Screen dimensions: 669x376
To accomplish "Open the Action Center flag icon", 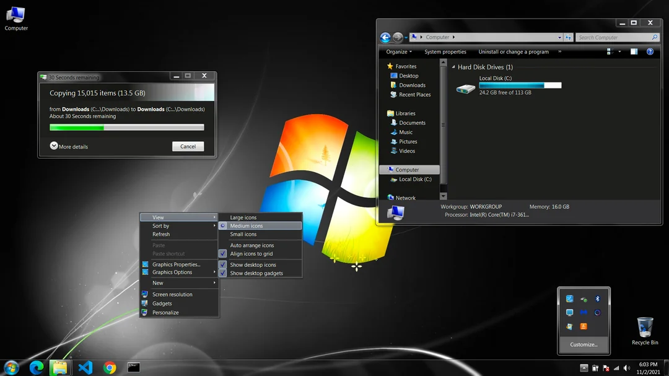I will (x=606, y=368).
